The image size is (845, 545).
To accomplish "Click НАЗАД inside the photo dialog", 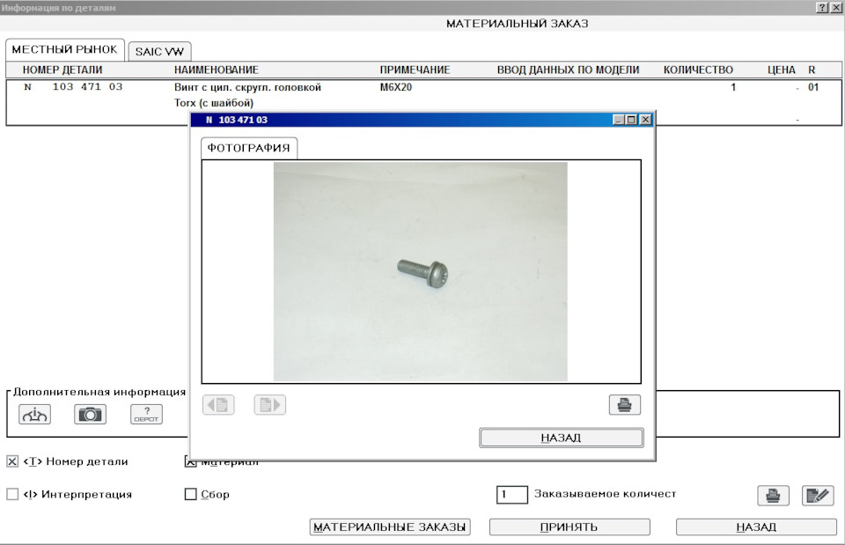I will [561, 437].
